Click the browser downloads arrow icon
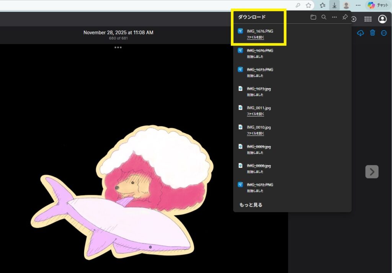This screenshot has width=392, height=273. tap(334, 5)
